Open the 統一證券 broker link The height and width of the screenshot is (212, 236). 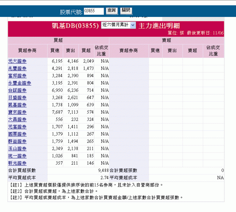click(x=17, y=156)
